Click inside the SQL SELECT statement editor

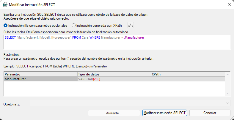coord(117,42)
